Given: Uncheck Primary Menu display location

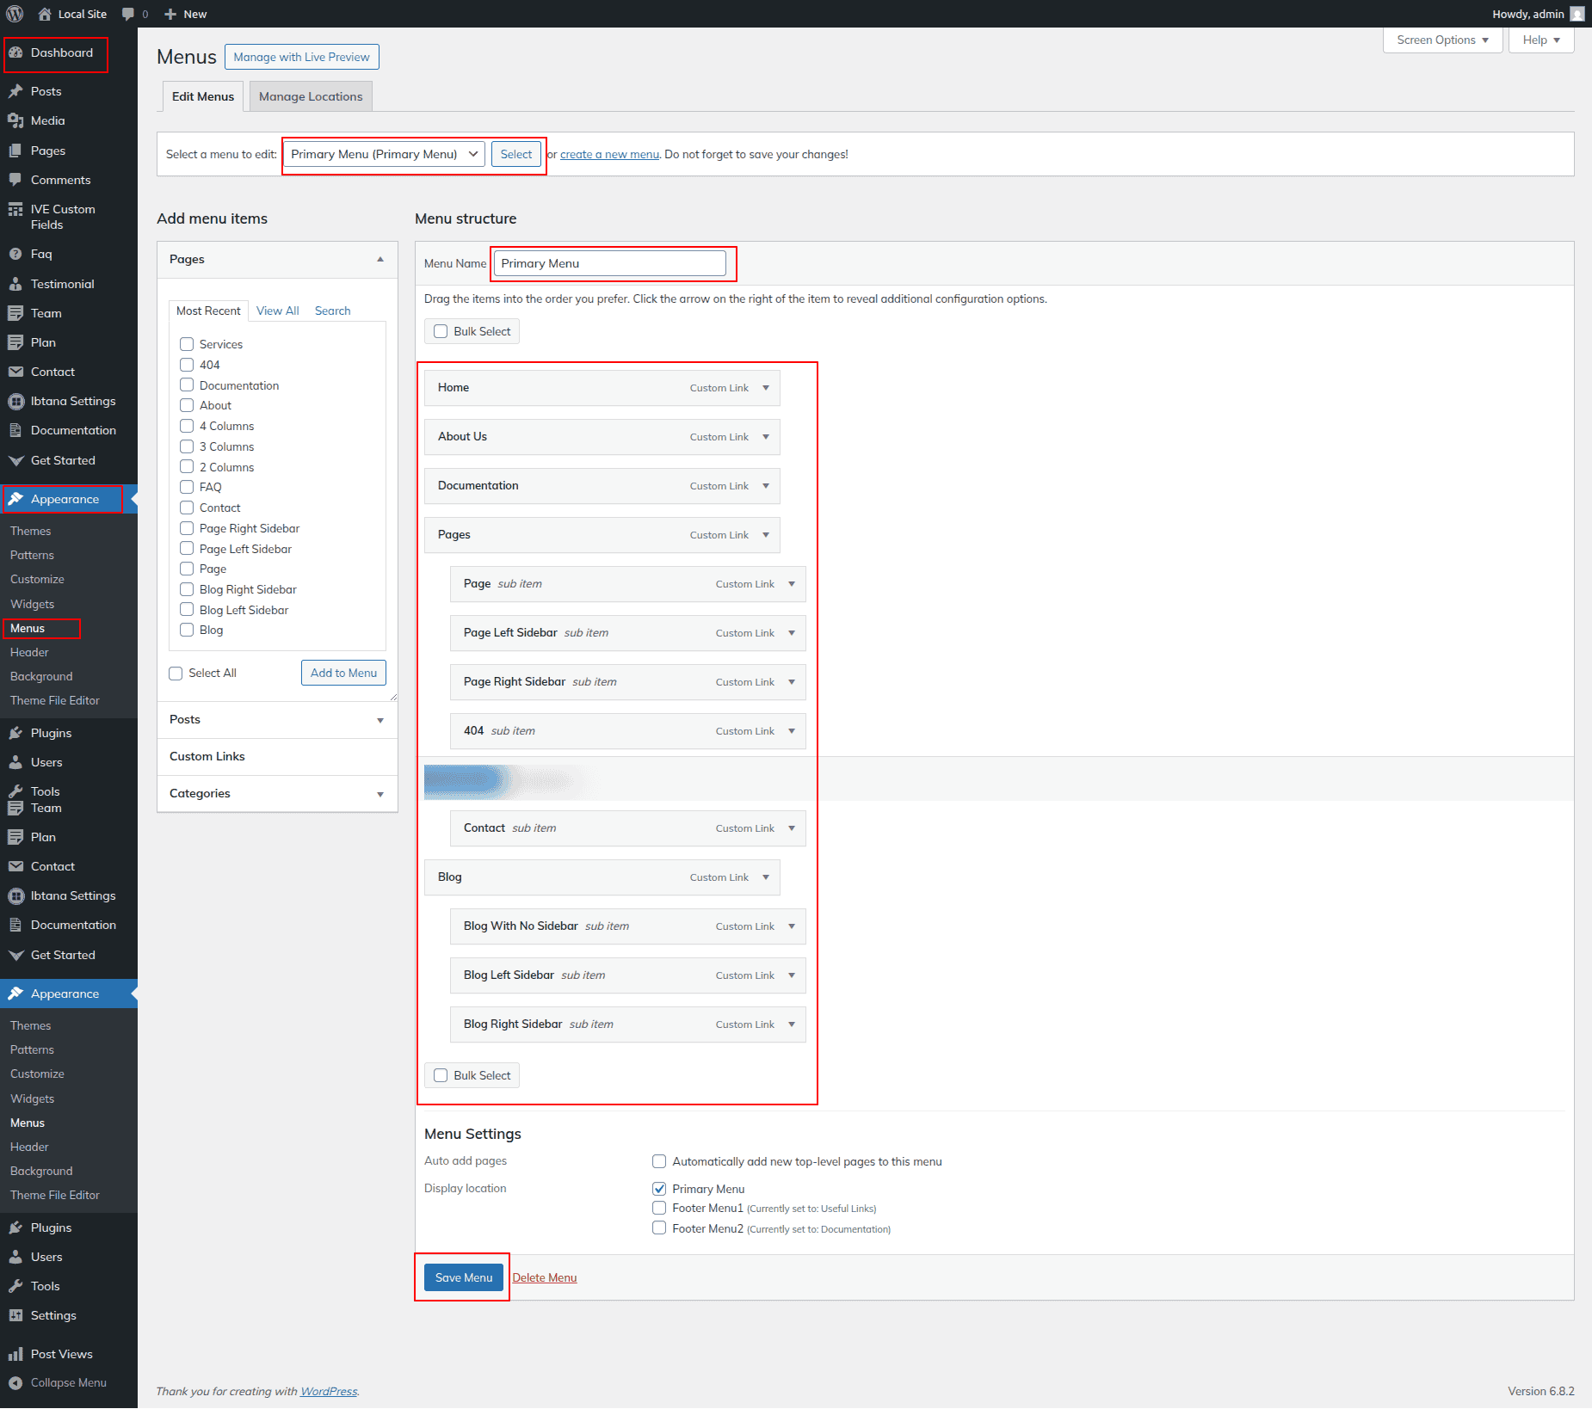Looking at the screenshot, I should pyautogui.click(x=659, y=1189).
